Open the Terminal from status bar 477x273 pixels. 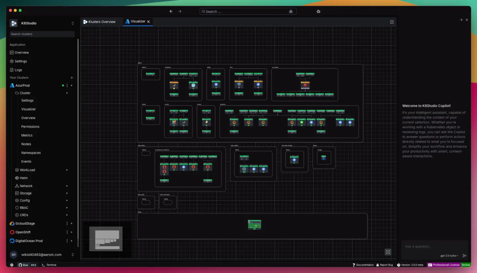49,265
